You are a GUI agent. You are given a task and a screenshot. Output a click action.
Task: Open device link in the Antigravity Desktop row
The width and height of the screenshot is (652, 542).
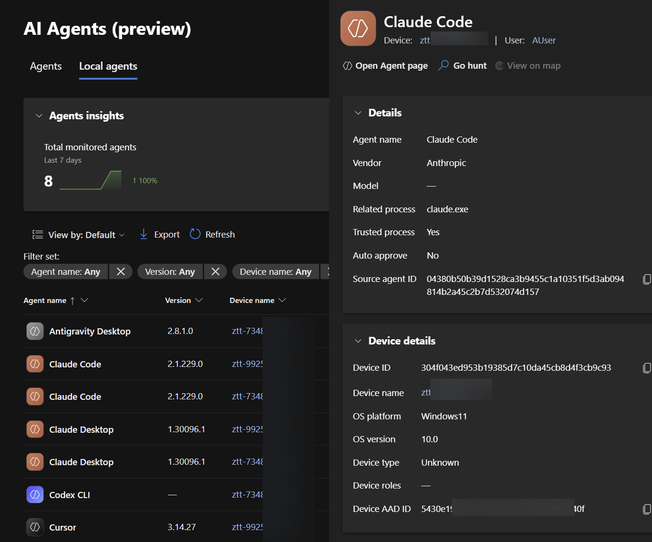(x=248, y=331)
